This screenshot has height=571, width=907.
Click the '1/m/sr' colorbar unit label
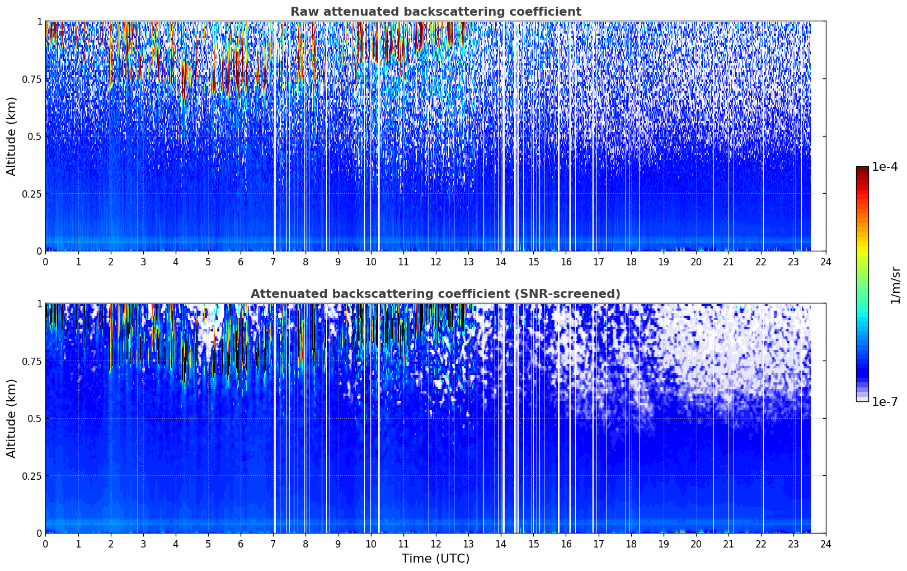tap(895, 285)
